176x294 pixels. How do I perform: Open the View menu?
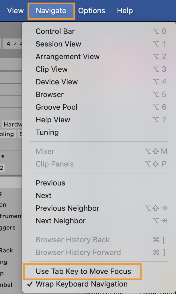(x=15, y=10)
